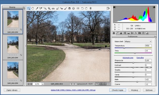Open the zoom level dropdown arrow
Screen dimensions: 159x95
click(x=43, y=84)
